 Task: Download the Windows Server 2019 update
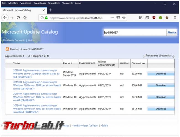click(161, 74)
